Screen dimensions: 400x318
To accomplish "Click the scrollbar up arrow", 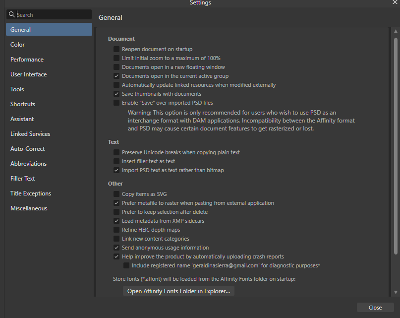I will coord(395,31).
